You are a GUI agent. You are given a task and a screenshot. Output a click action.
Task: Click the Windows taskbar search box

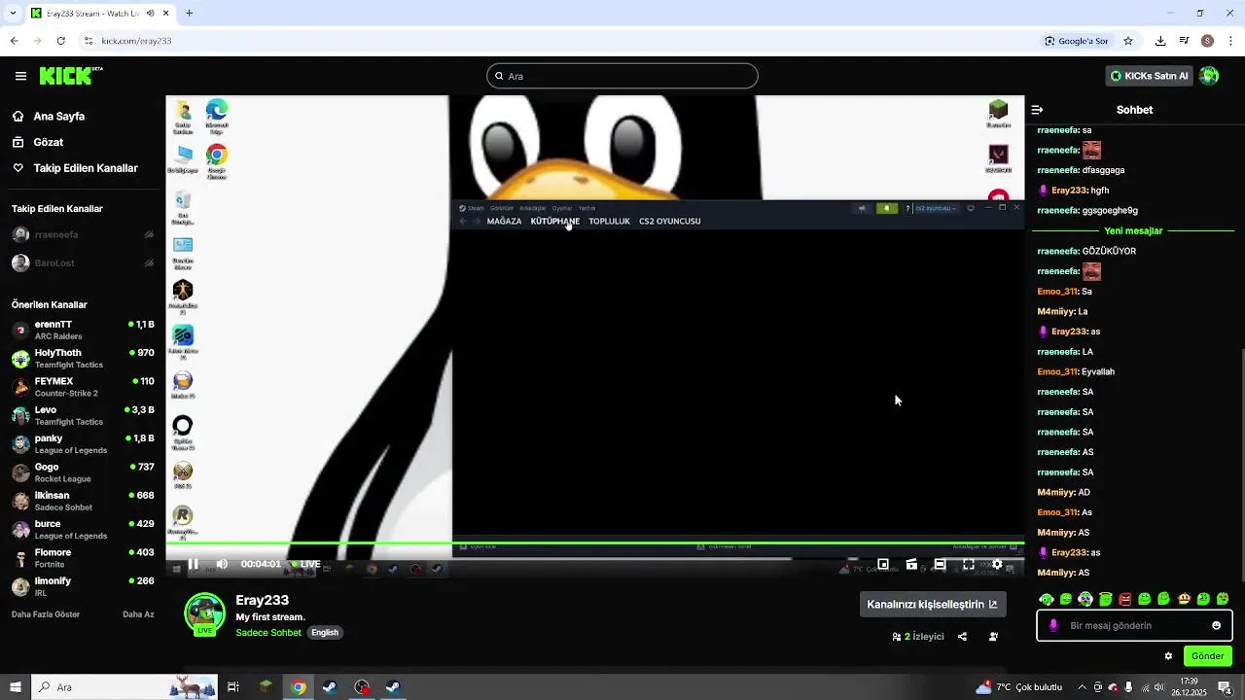(126, 687)
